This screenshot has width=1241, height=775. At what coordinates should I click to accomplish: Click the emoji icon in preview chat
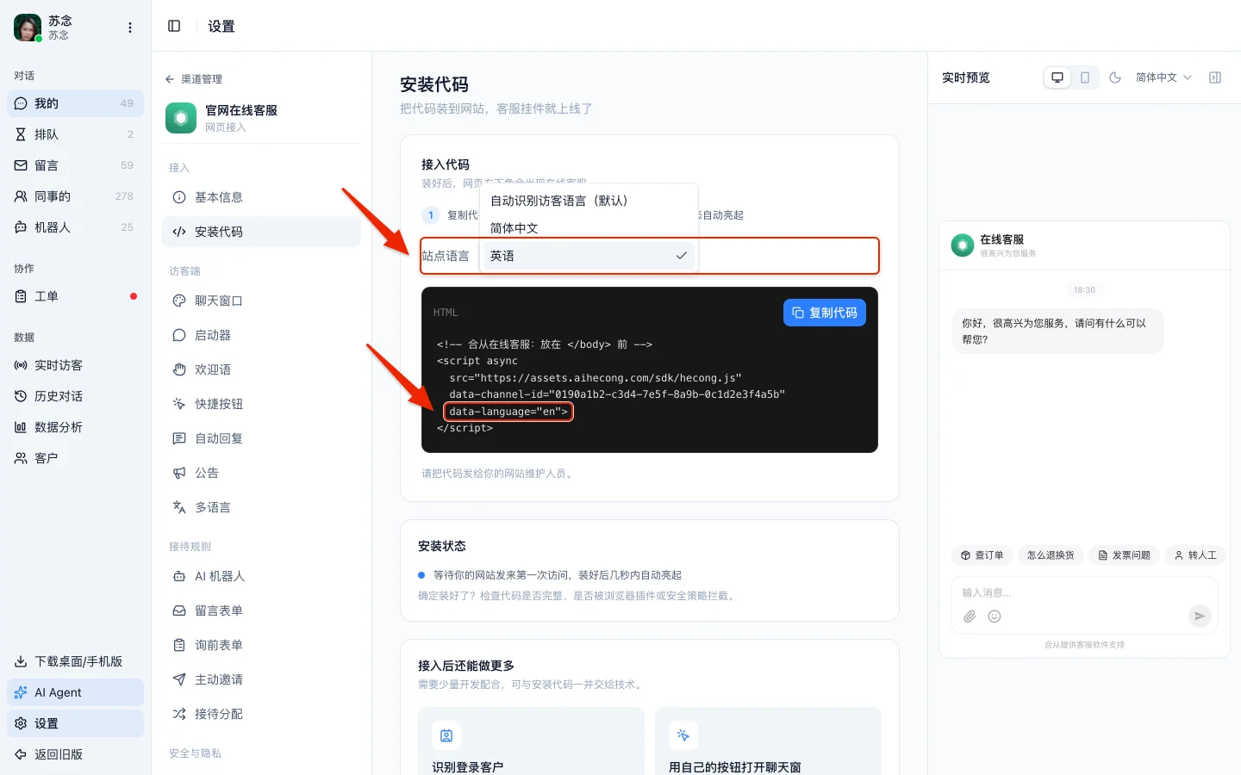point(995,617)
